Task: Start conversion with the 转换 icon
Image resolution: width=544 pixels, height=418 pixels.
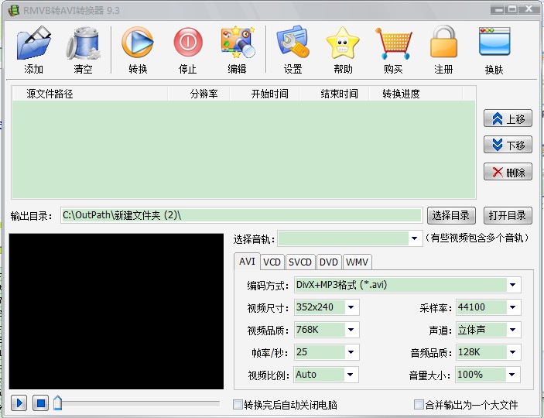Action: (138, 43)
